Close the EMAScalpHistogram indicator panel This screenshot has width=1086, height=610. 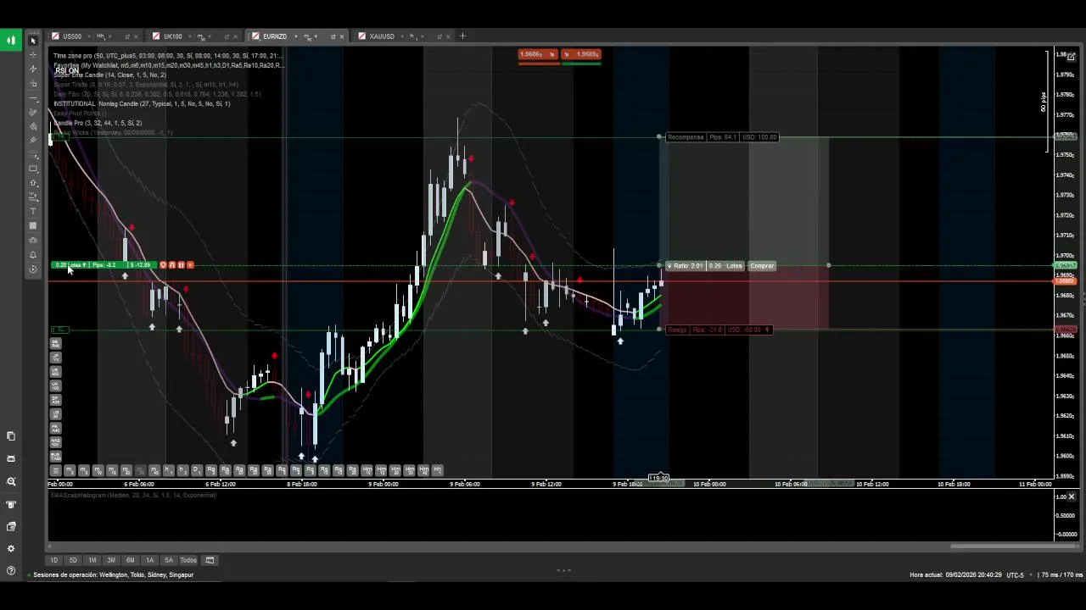(x=1071, y=496)
